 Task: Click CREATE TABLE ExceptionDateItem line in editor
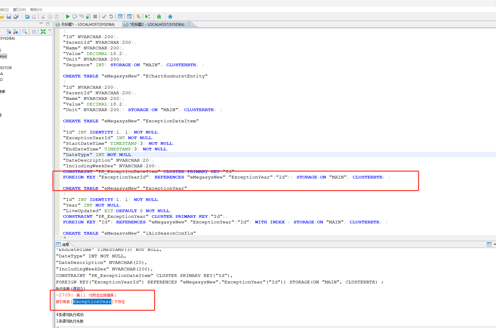tap(131, 121)
